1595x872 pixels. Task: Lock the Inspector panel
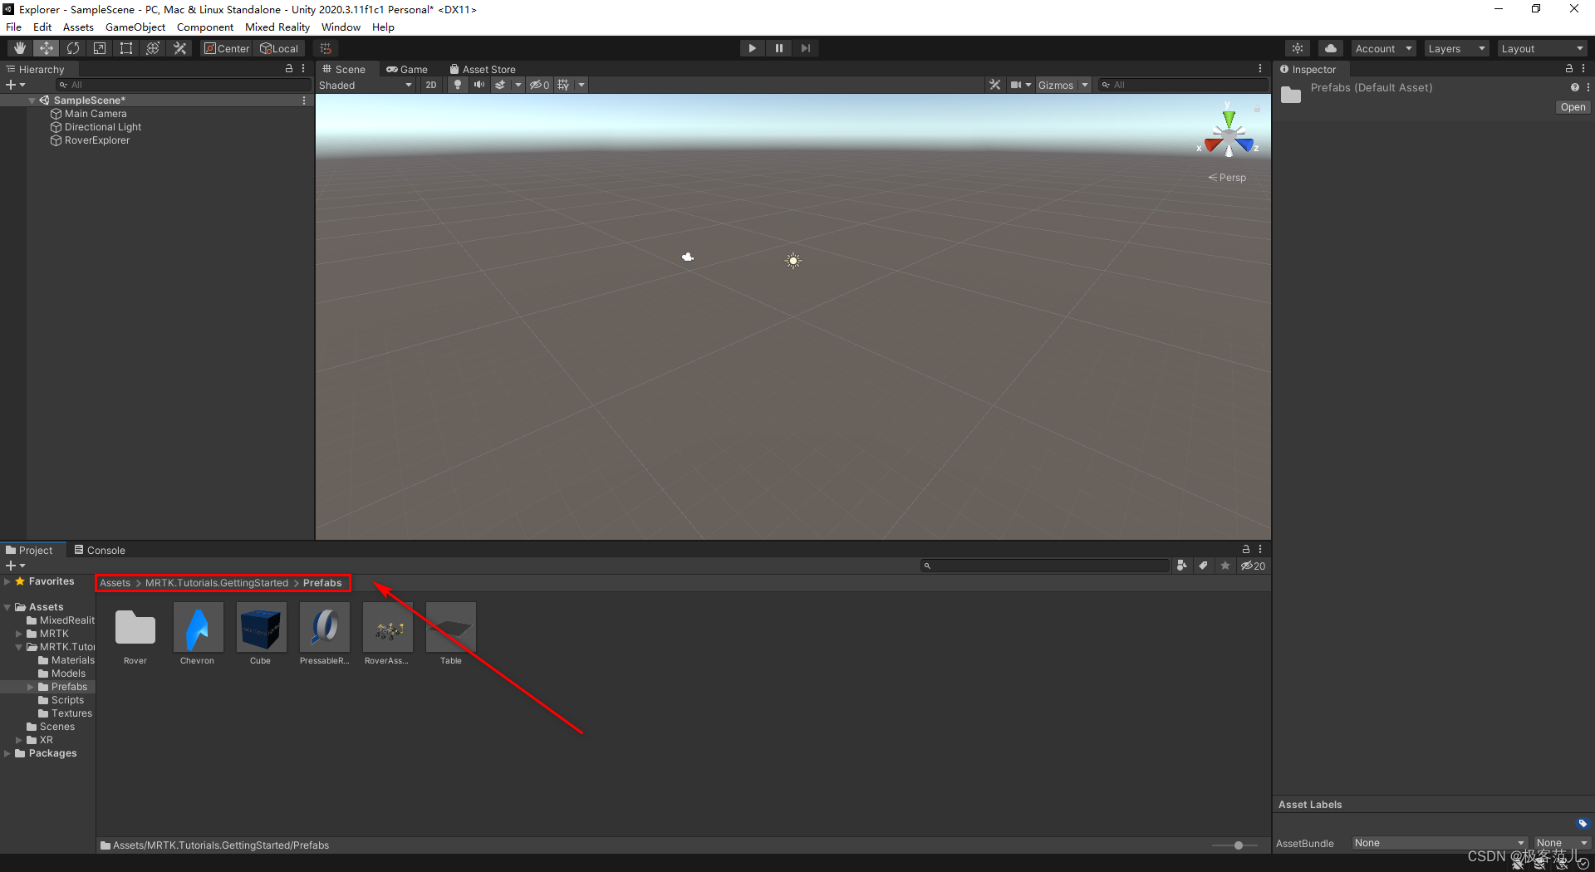(x=1569, y=69)
